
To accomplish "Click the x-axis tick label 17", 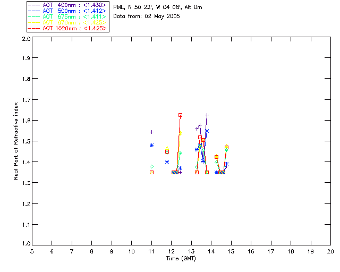I will 271,251.
